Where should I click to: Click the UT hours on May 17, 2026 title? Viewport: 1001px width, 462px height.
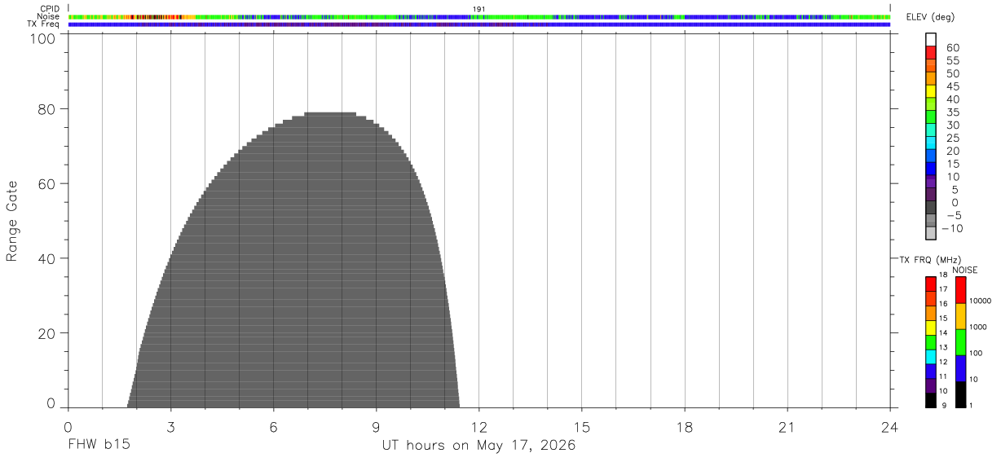479,446
